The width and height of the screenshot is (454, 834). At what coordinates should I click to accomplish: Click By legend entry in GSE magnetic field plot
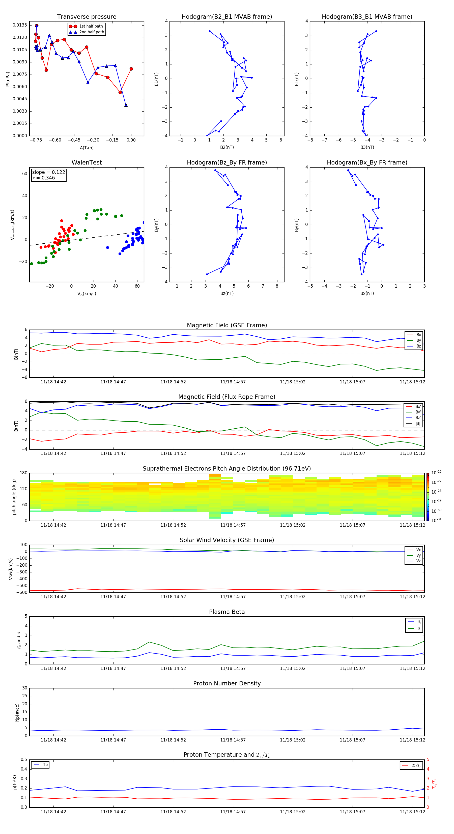pyautogui.click(x=414, y=340)
